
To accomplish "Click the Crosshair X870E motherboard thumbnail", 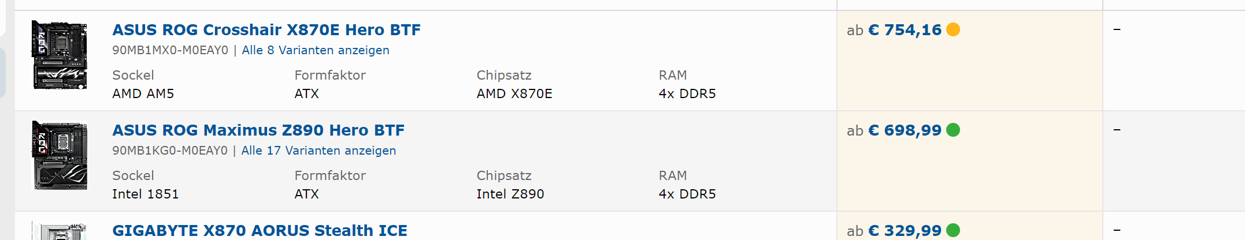I will pos(60,55).
